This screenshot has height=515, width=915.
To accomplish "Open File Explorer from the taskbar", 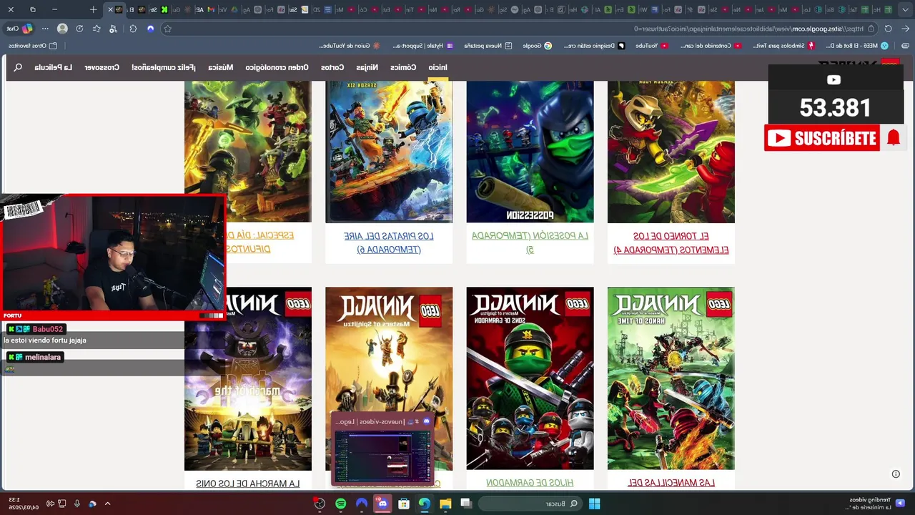I will 445,504.
